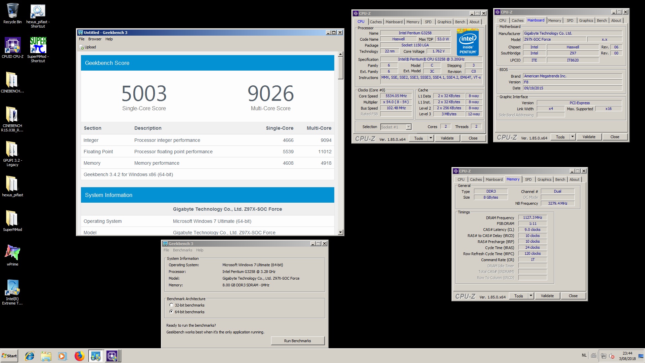Click Validate in CPU tab window
The image size is (645, 363).
pos(447,138)
